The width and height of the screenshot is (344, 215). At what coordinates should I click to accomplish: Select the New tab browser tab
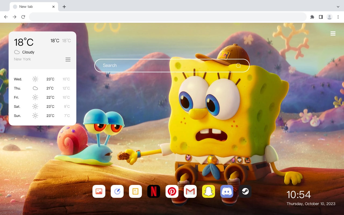point(34,7)
